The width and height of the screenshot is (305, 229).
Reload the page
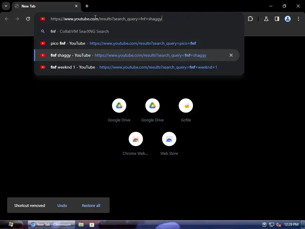point(28,19)
